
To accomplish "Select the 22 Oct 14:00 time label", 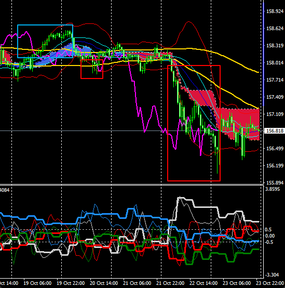I will point(203,283).
